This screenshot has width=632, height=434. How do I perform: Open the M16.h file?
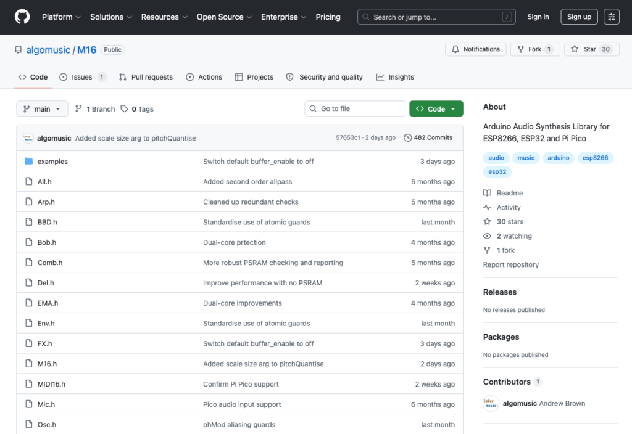click(47, 364)
